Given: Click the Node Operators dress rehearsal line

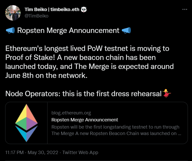Looking at the screenshot, I should click(83, 93).
